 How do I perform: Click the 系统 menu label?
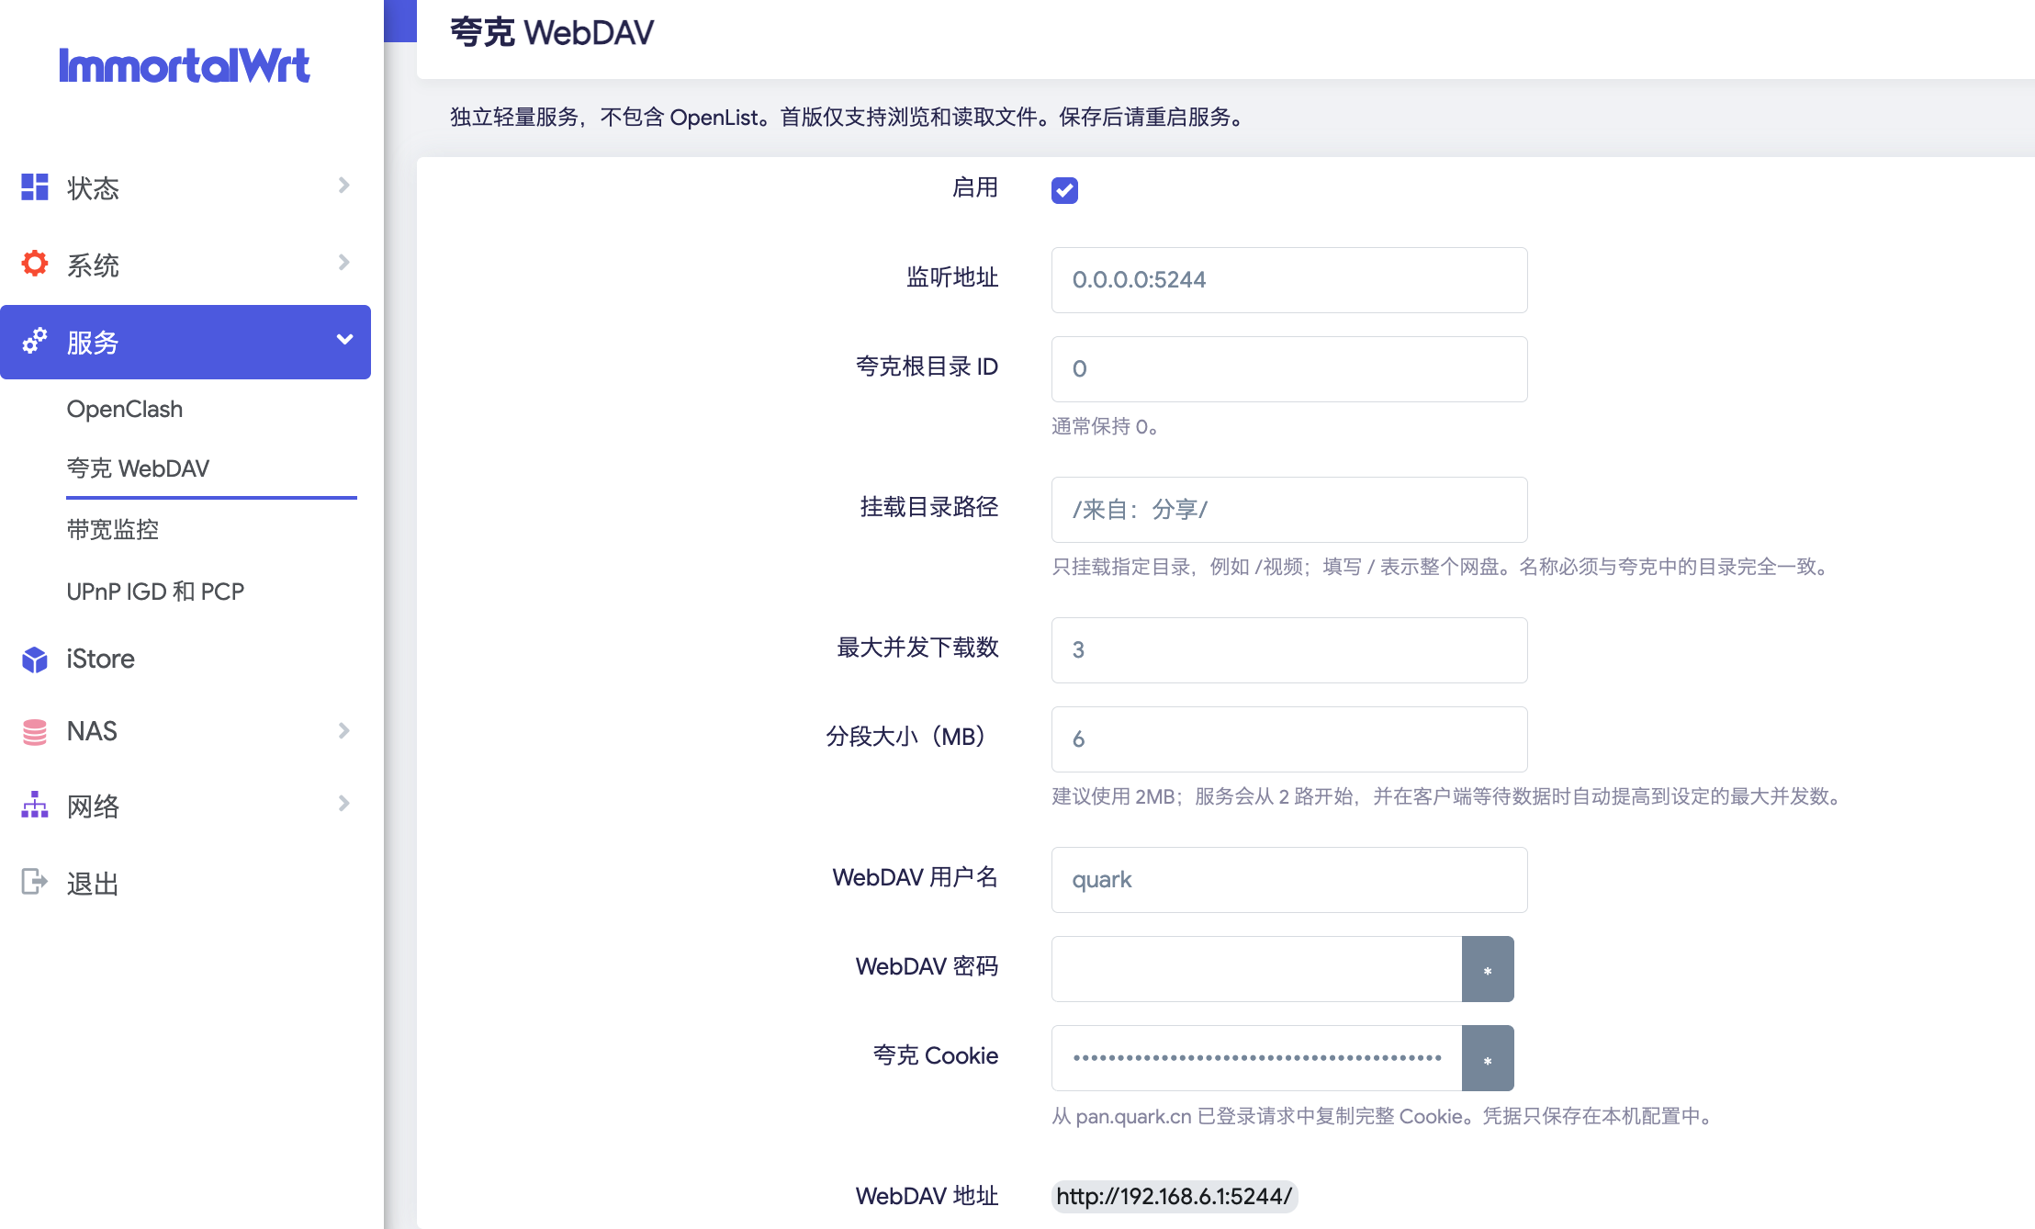[93, 265]
